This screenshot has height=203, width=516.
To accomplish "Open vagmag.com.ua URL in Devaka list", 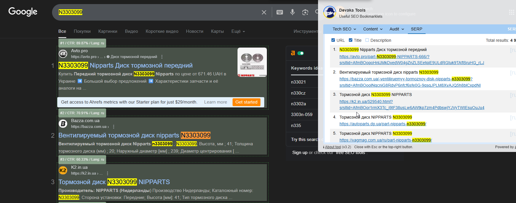I will tap(386, 140).
